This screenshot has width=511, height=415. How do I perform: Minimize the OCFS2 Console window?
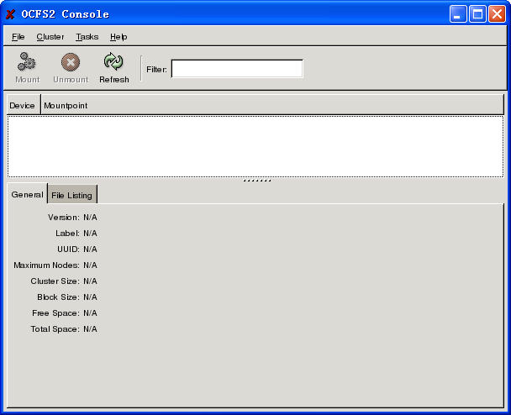(x=458, y=14)
